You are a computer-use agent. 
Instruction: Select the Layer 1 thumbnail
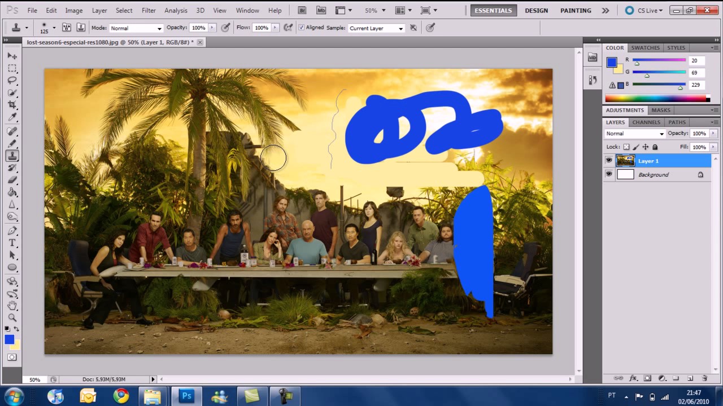(x=625, y=161)
